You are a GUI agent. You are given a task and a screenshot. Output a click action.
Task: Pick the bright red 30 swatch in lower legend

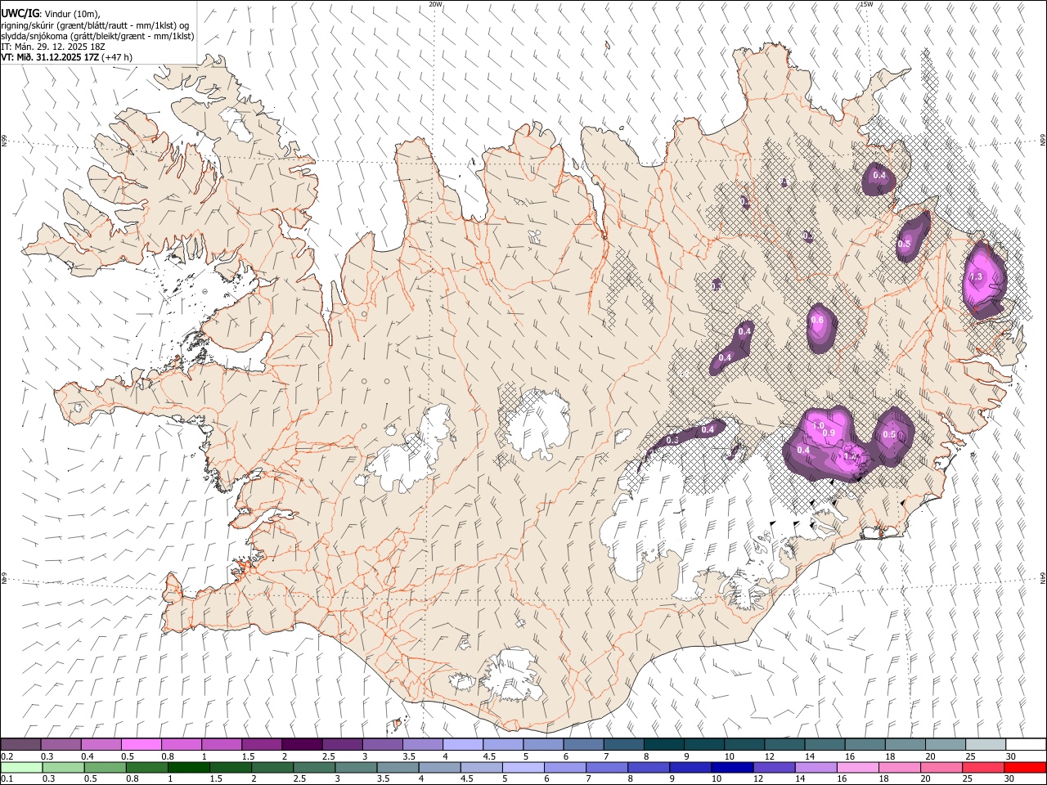coord(1025,767)
